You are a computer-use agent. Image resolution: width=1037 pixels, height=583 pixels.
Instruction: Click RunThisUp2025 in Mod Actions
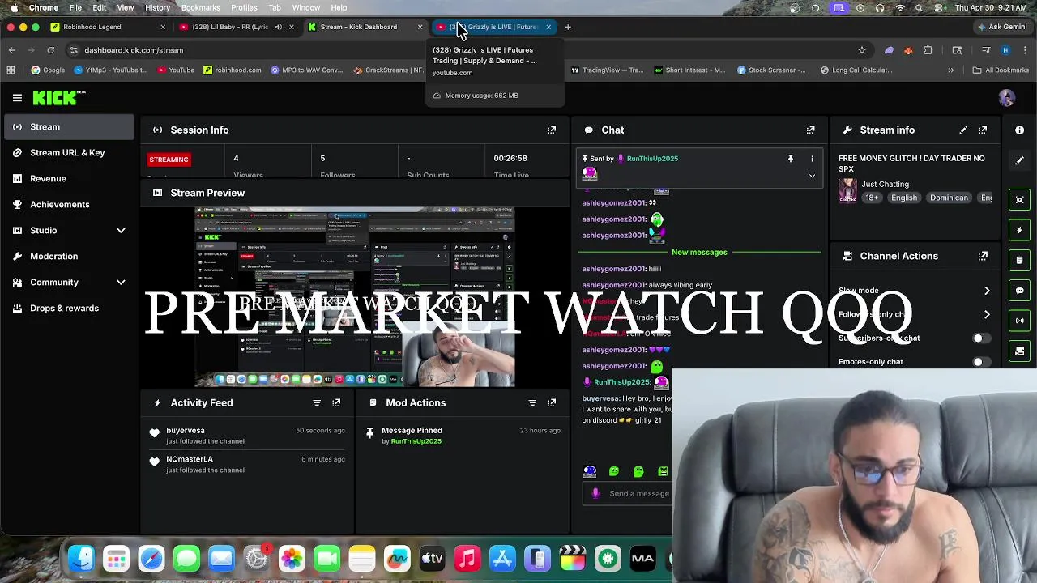tap(416, 441)
